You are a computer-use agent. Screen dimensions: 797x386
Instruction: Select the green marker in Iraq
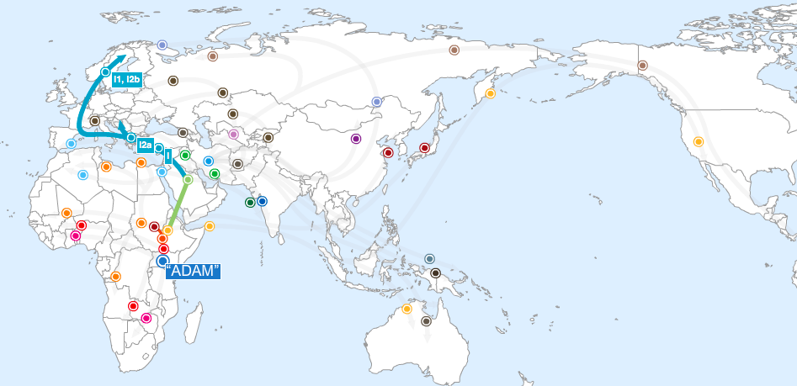click(185, 155)
